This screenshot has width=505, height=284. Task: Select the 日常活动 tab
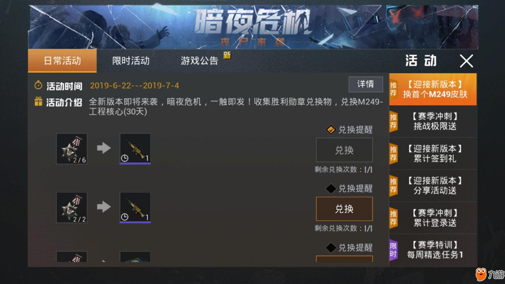pos(62,61)
